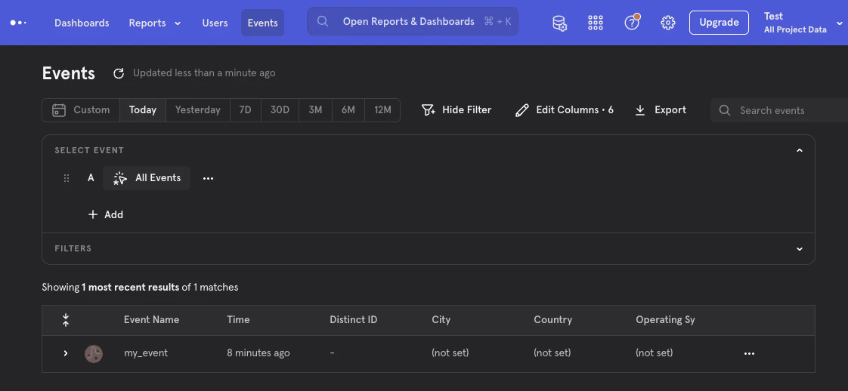
Task: Click the my_event user avatar
Action: pos(94,354)
